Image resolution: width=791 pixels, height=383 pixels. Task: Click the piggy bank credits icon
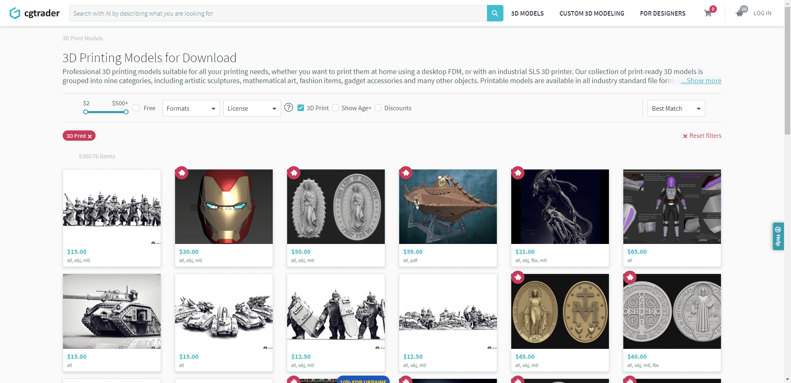point(740,13)
